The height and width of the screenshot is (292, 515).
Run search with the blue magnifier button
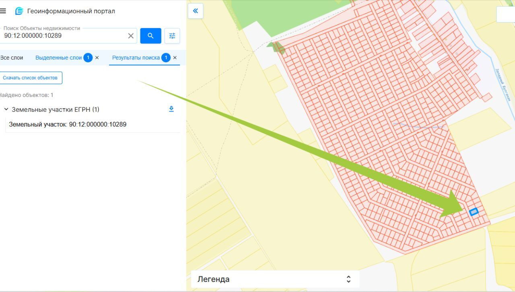(150, 36)
